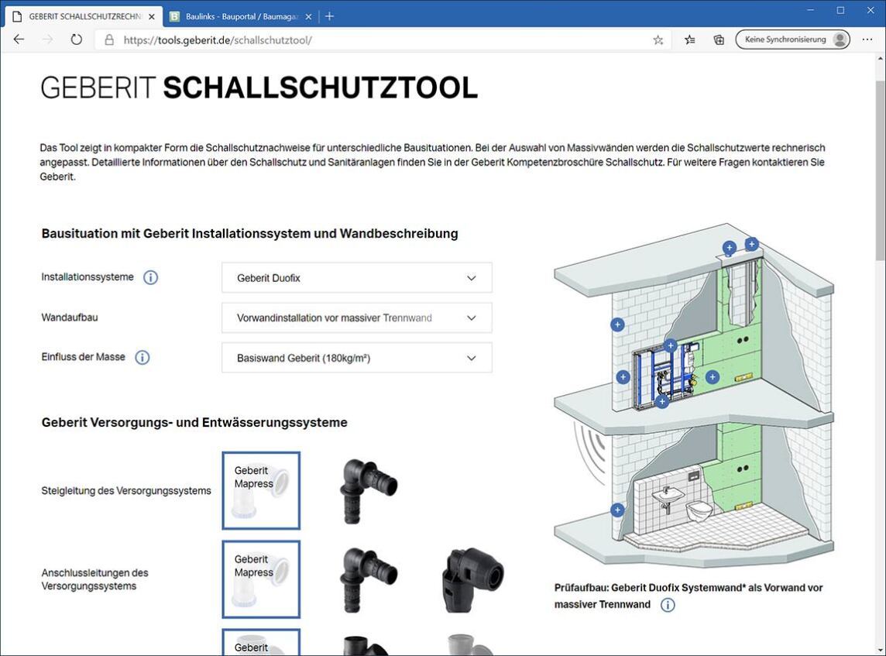
Task: Click plus hotspot left of the blue installation frame
Action: pos(623,377)
